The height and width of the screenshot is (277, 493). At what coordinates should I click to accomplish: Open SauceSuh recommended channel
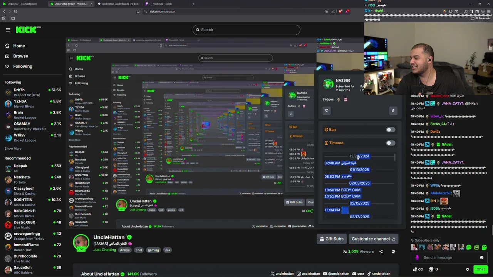pos(33,270)
